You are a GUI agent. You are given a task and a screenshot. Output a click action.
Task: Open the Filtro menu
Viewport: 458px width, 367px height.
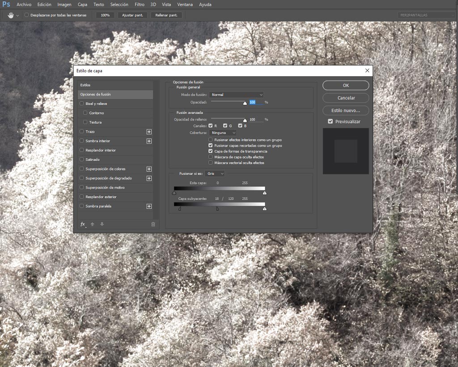coord(140,4)
